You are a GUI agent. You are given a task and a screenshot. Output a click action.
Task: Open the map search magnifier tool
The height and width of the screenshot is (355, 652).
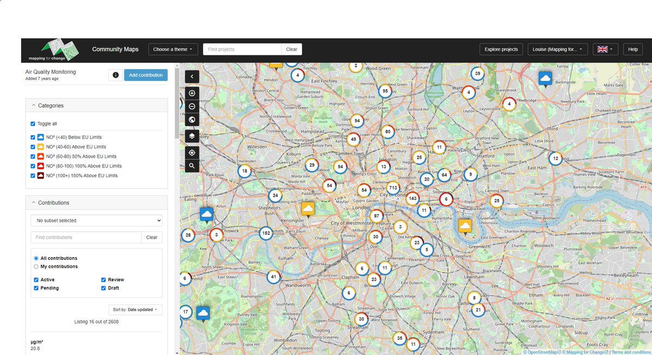click(192, 165)
